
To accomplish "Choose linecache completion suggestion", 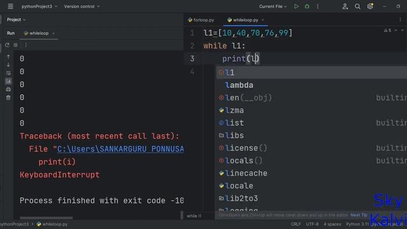I will [x=312, y=173].
